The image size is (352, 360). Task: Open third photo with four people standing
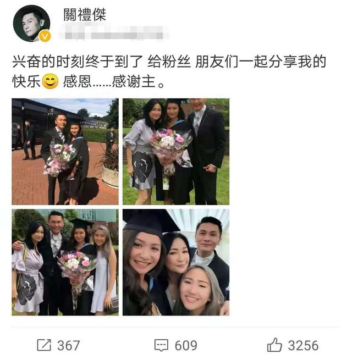tap(65, 262)
